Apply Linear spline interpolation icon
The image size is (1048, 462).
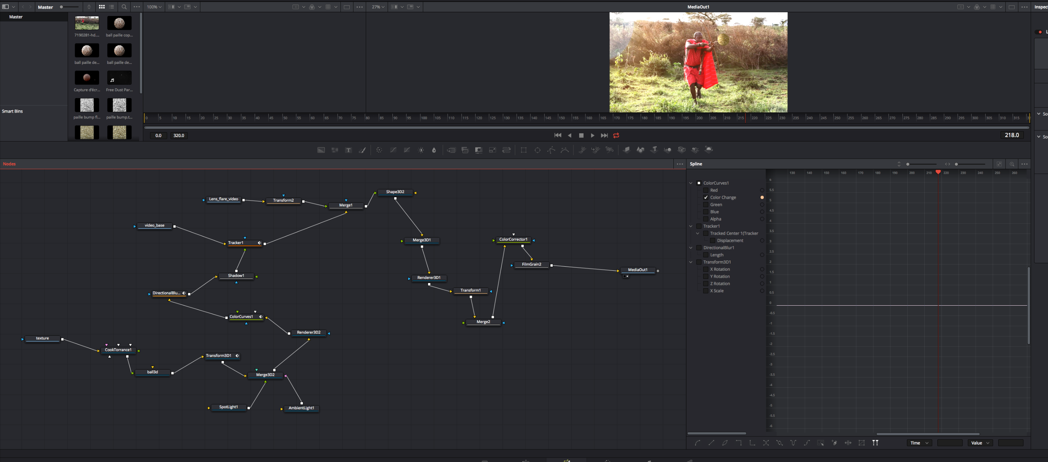(711, 443)
